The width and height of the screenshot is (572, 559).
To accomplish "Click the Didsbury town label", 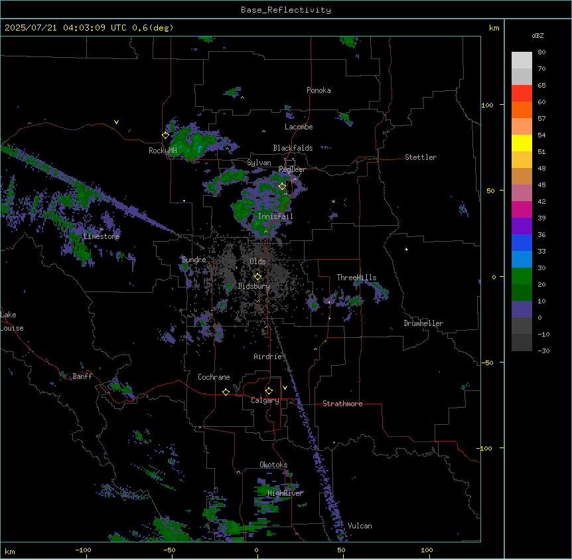I will (254, 286).
